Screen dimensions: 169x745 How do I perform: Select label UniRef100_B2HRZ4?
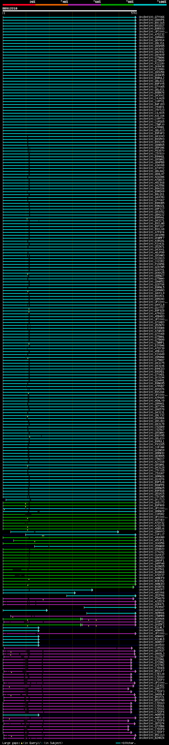click(x=152, y=738)
